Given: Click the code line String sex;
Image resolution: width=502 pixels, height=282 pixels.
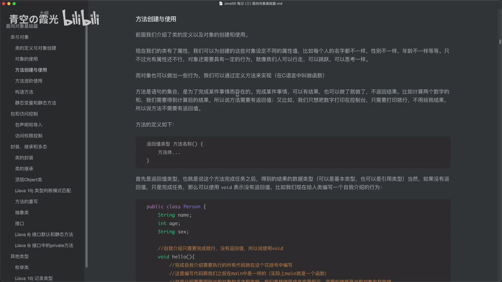Looking at the screenshot, I should click(173, 231).
